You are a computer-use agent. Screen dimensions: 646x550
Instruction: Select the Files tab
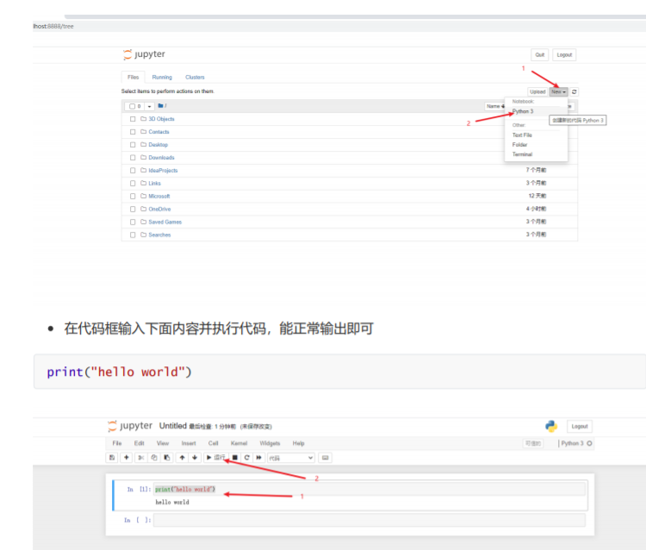pyautogui.click(x=133, y=77)
